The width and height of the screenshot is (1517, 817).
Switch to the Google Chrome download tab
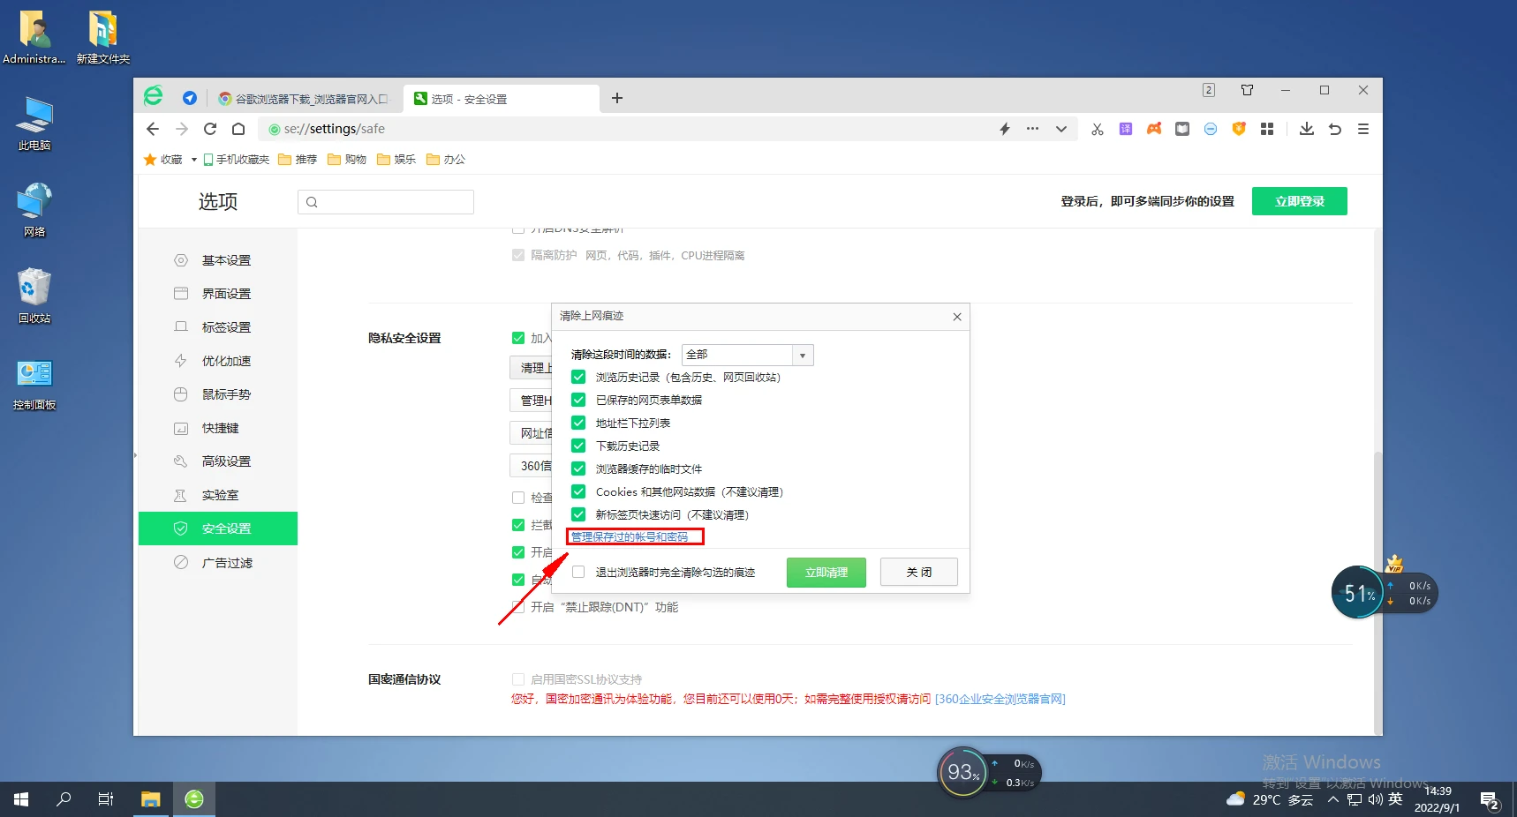pyautogui.click(x=304, y=99)
